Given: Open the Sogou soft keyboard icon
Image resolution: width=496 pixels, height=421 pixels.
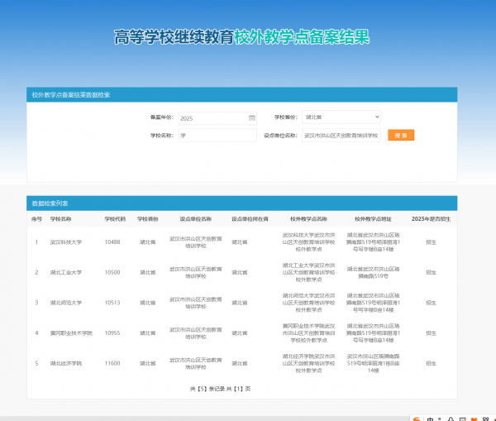Looking at the screenshot, I should (462, 419).
